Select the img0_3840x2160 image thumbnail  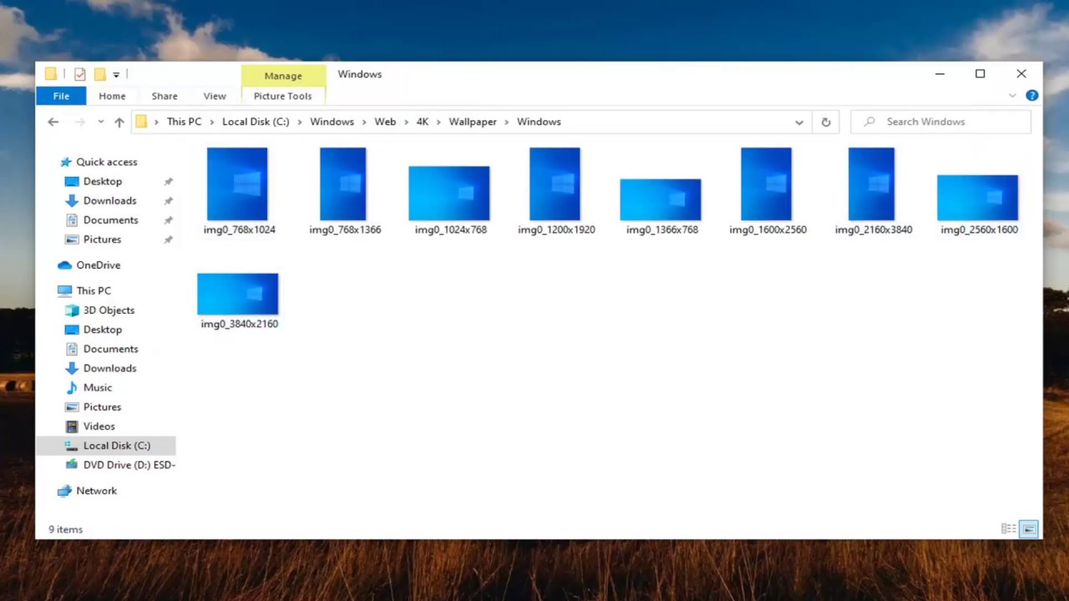pos(237,293)
